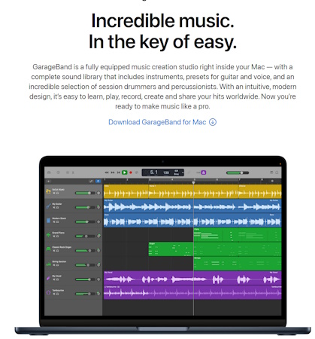315x339 pixels.
Task: Click the String Section track pan knob
Action: click(98, 264)
